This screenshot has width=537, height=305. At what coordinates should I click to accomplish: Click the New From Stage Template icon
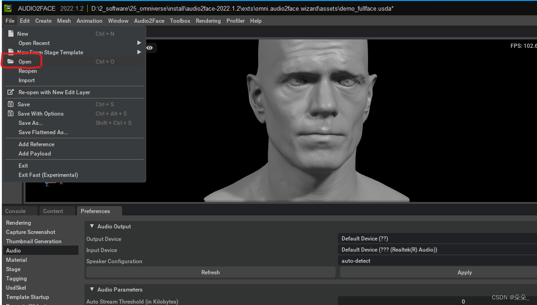[11, 52]
